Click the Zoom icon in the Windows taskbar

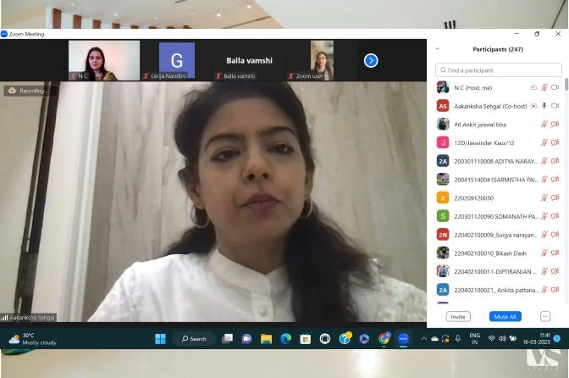(404, 339)
